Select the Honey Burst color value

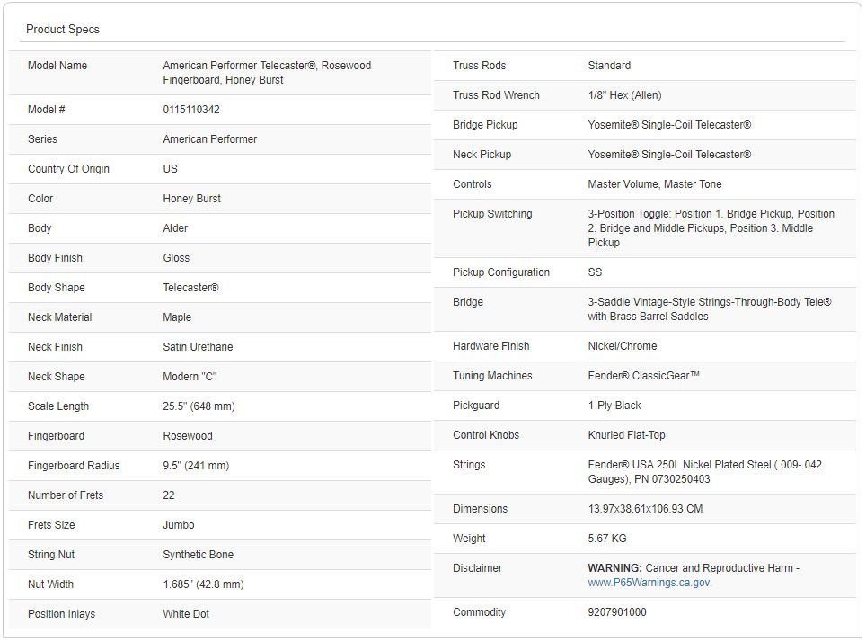pyautogui.click(x=191, y=199)
